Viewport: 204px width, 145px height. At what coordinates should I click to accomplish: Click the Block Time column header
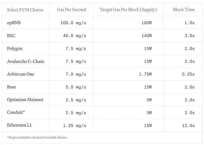[184, 10]
